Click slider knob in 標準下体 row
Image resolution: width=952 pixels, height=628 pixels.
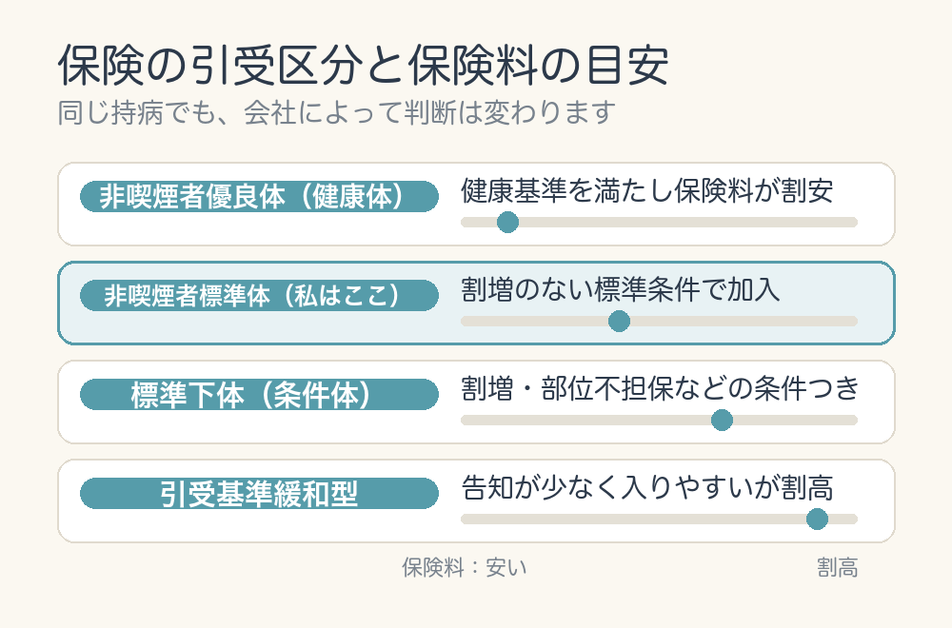[x=722, y=420]
